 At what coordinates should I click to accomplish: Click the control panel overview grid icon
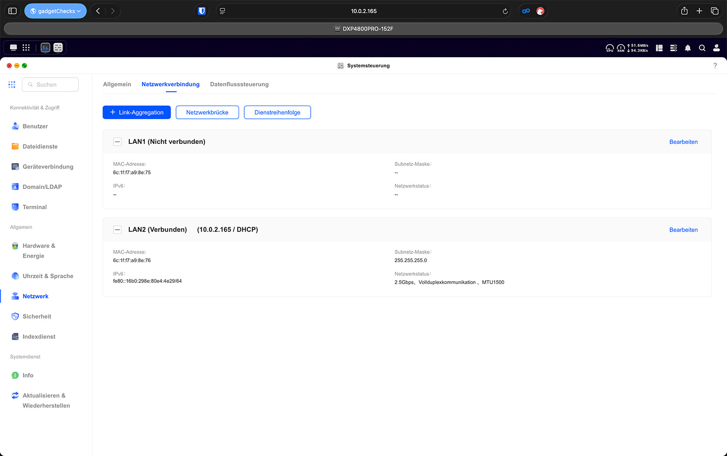12,84
